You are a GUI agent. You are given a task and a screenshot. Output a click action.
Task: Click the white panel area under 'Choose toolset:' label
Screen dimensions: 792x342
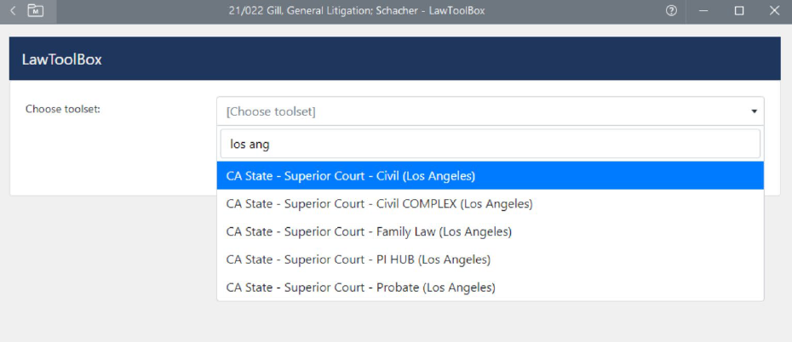[111, 162]
